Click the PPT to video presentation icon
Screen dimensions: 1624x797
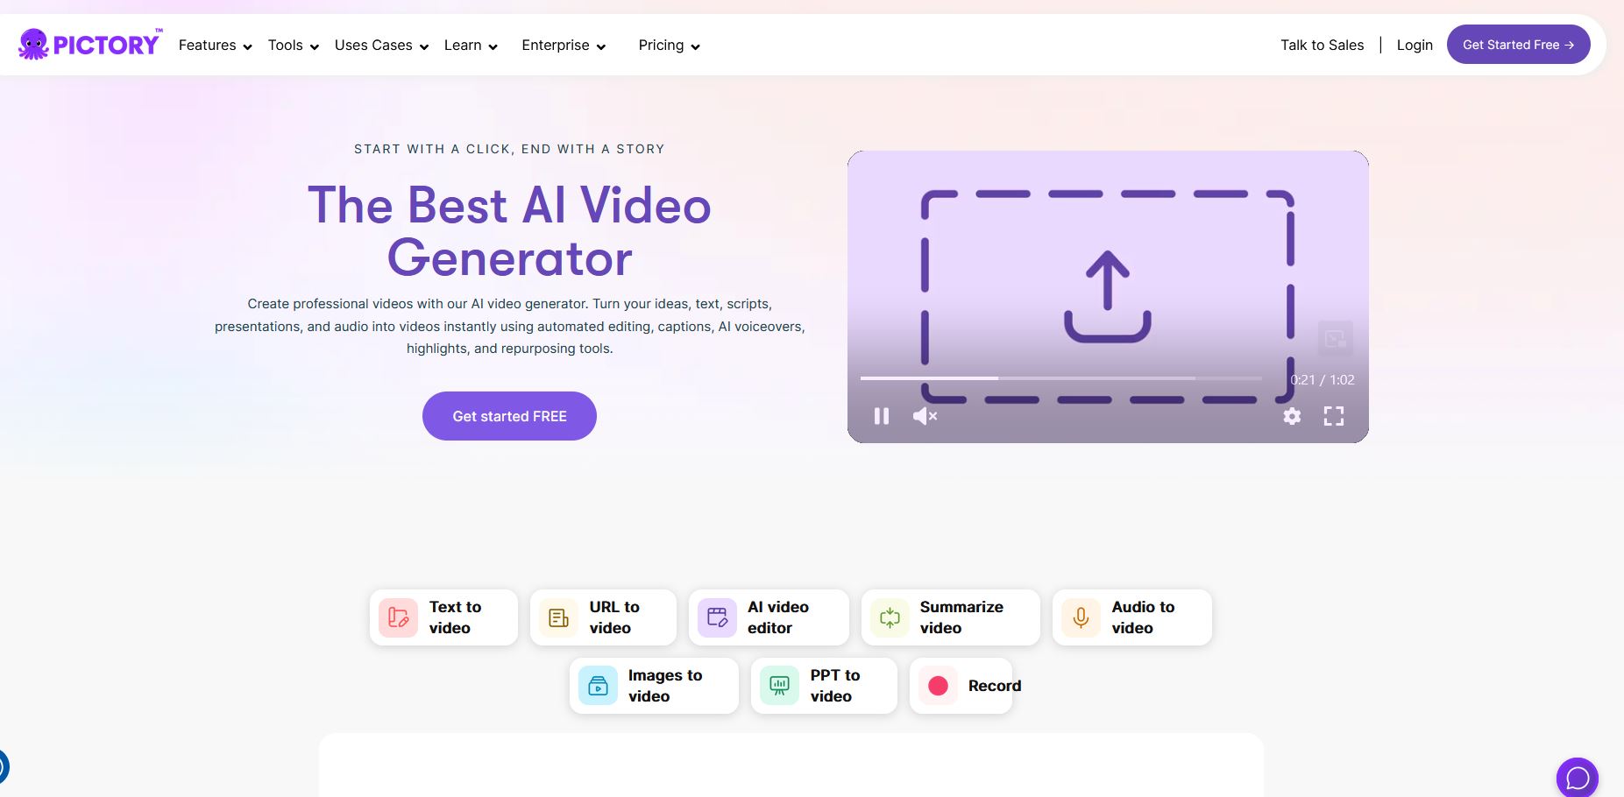pos(779,686)
